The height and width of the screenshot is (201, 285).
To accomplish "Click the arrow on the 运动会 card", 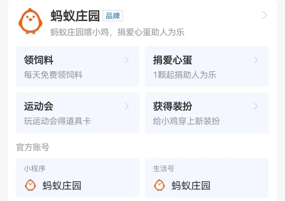I will click(x=127, y=106).
